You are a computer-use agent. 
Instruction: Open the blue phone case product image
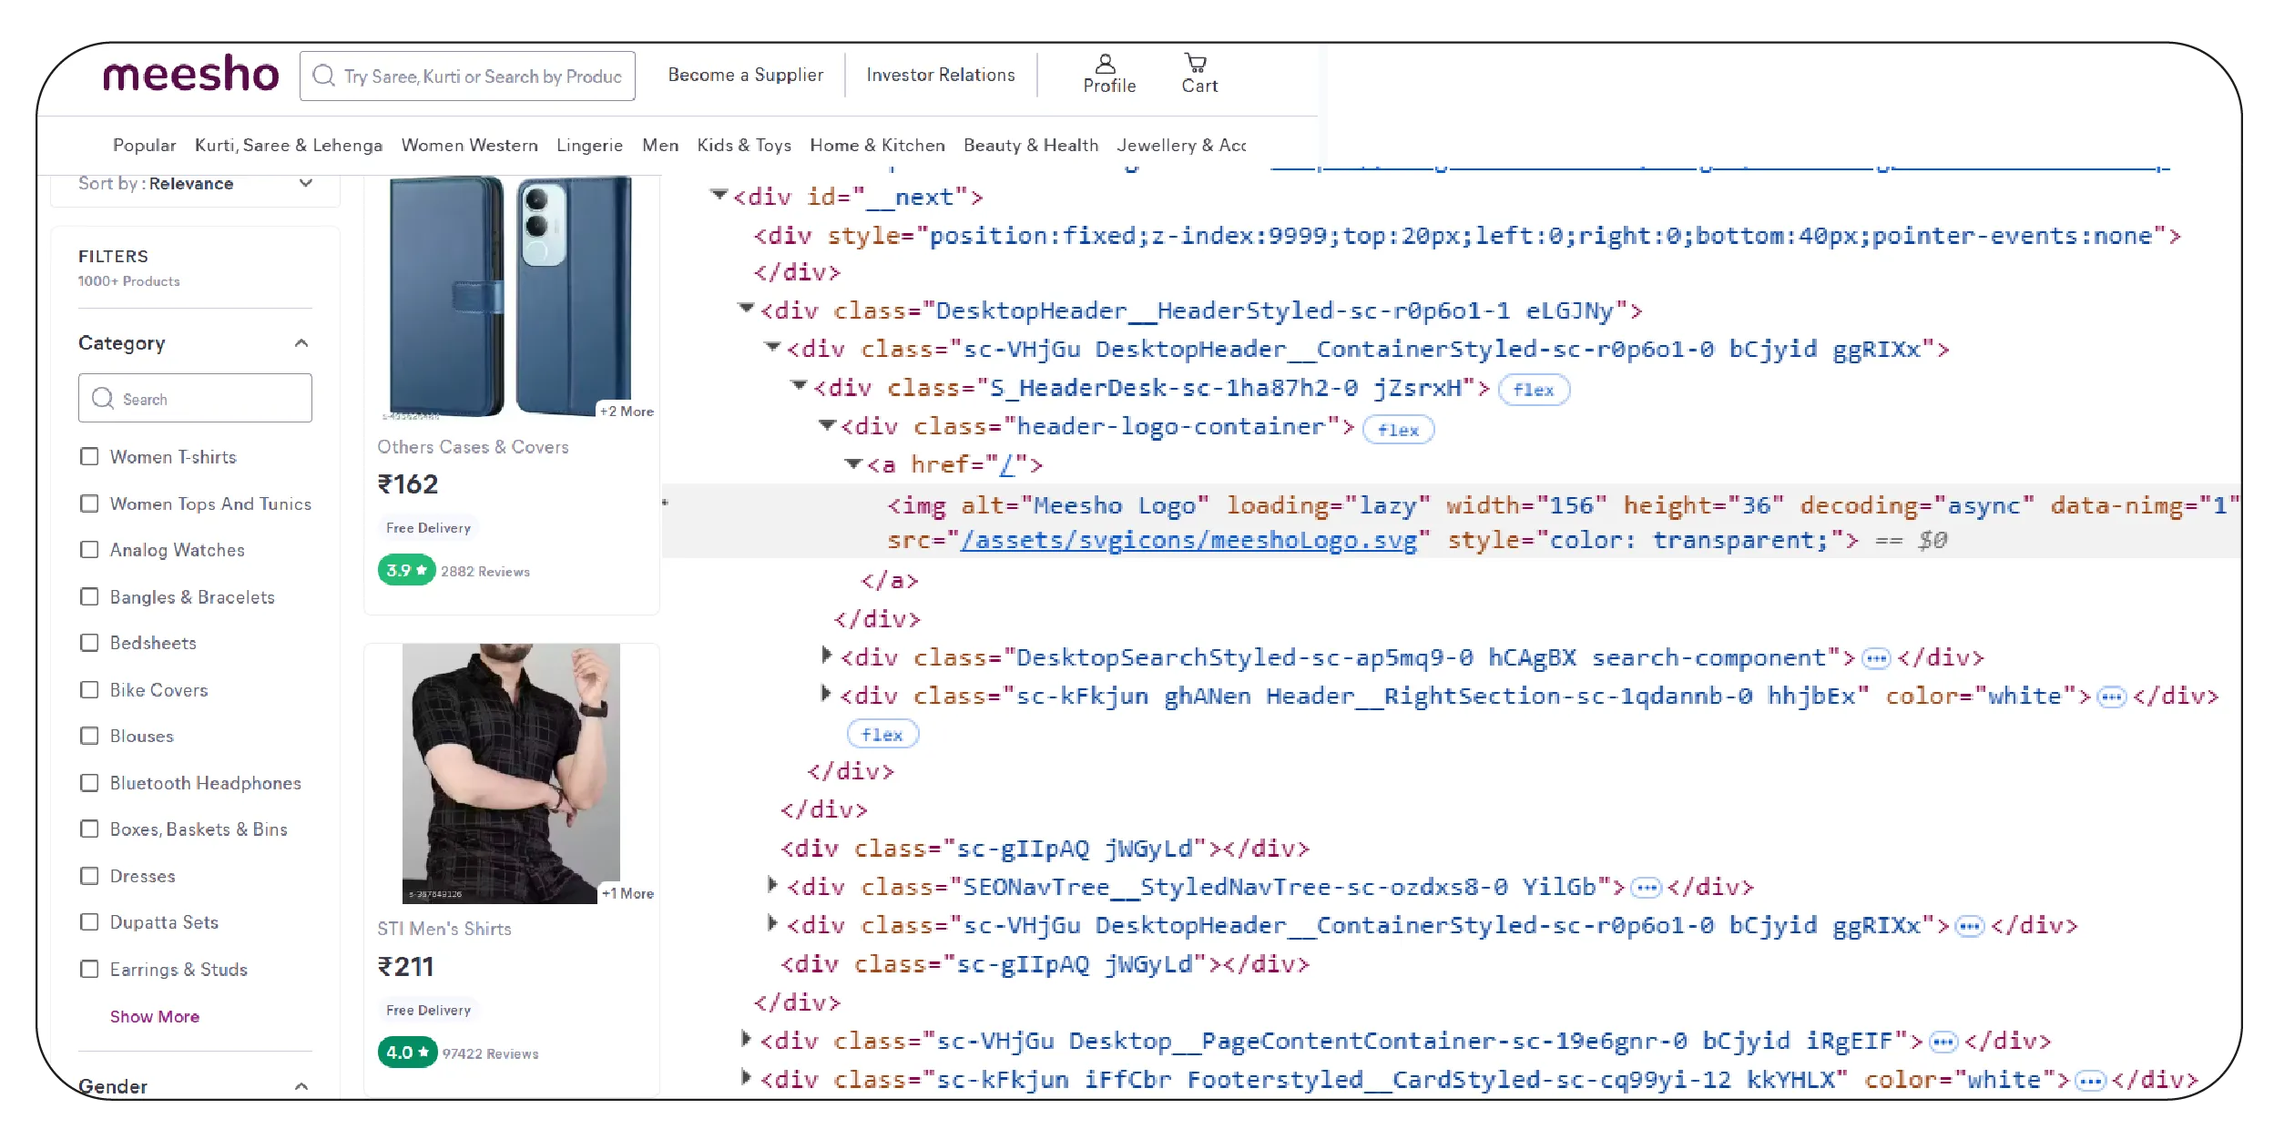(x=510, y=296)
